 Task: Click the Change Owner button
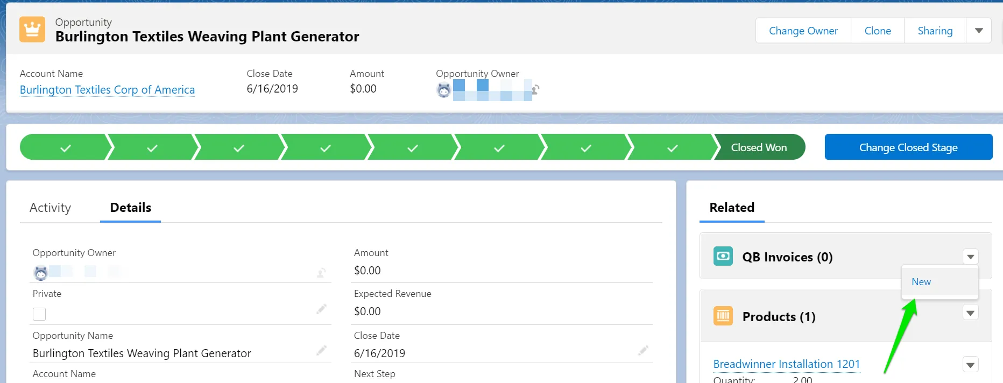[x=803, y=31]
